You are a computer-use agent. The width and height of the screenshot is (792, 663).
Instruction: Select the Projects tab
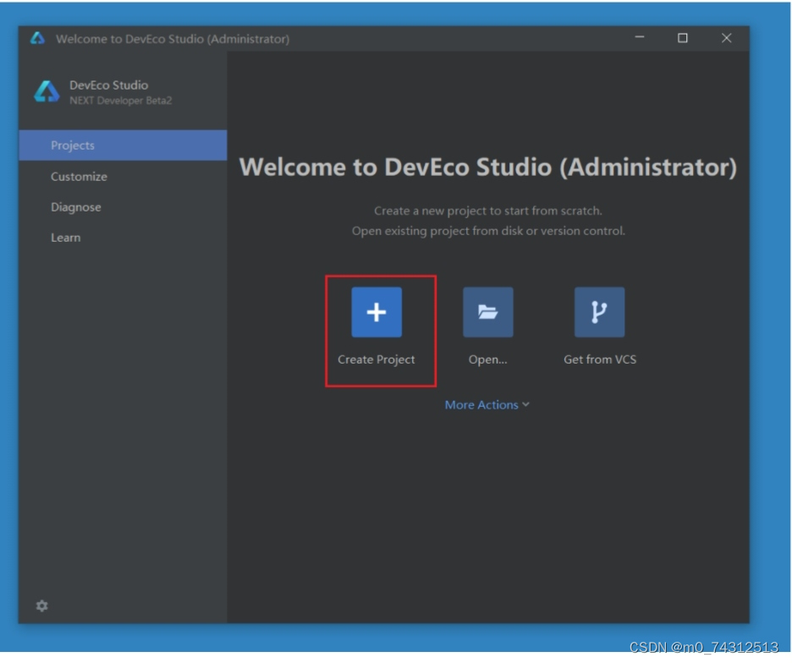(123, 145)
